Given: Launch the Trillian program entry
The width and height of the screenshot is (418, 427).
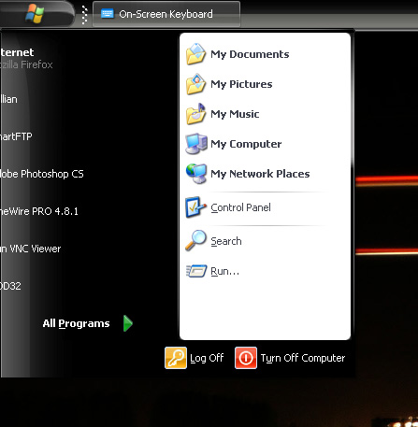Looking at the screenshot, I should (8, 99).
